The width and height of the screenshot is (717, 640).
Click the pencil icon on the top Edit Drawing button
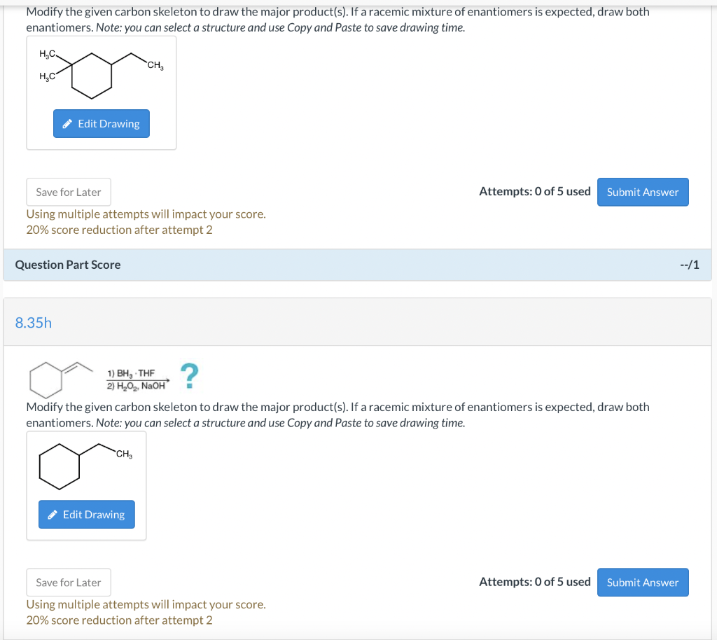[67, 123]
